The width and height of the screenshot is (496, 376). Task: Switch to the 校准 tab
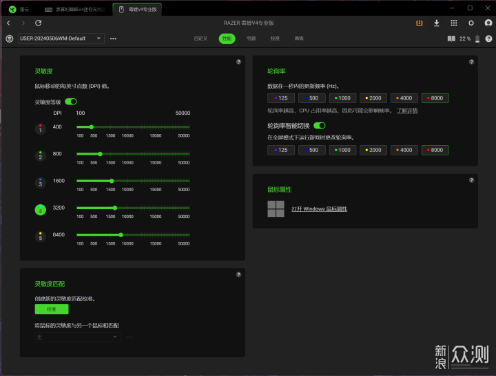pyautogui.click(x=275, y=38)
